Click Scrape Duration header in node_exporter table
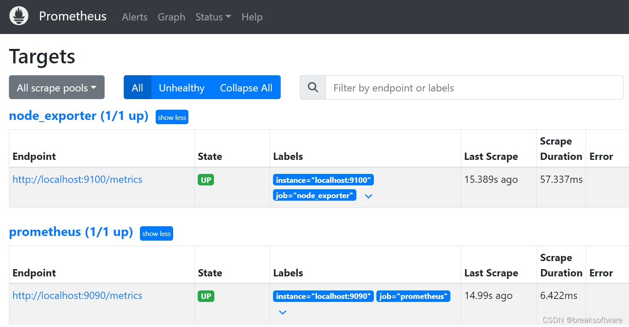The width and height of the screenshot is (629, 327). pyautogui.click(x=561, y=149)
